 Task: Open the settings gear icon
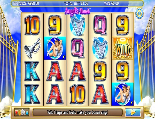[139, 13]
